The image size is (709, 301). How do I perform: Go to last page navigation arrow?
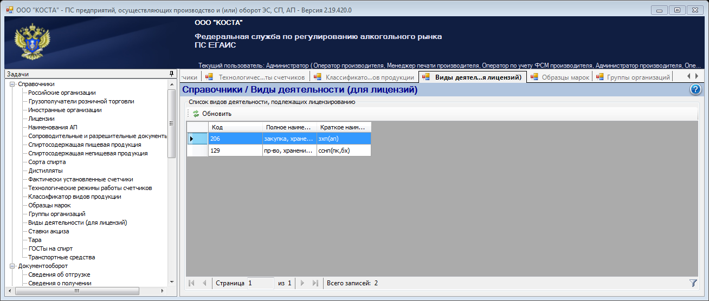(314, 283)
